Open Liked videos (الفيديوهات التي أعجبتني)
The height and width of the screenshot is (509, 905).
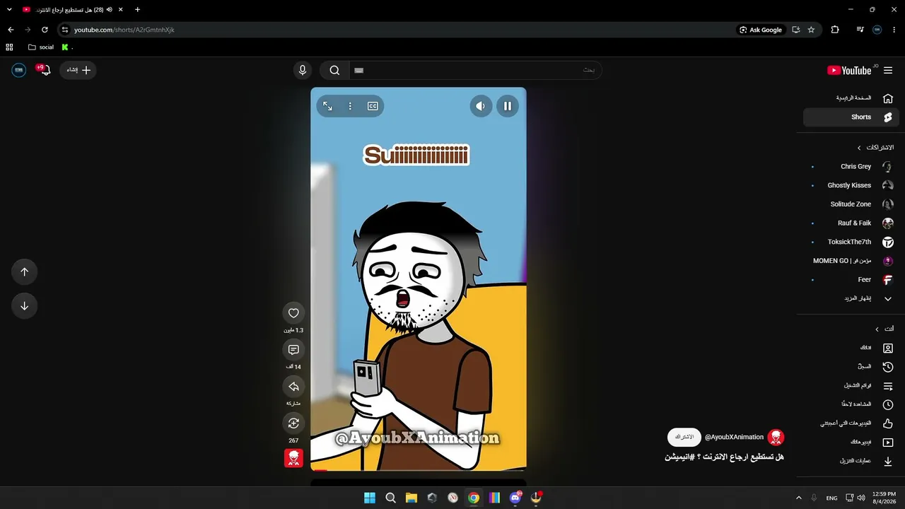pos(851,423)
